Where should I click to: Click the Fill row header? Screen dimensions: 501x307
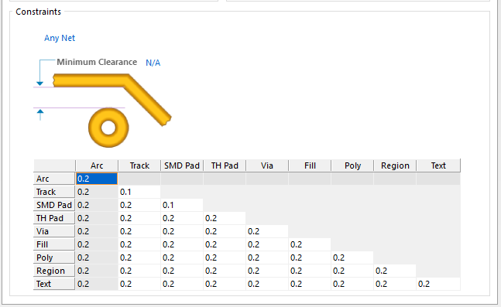pos(54,244)
